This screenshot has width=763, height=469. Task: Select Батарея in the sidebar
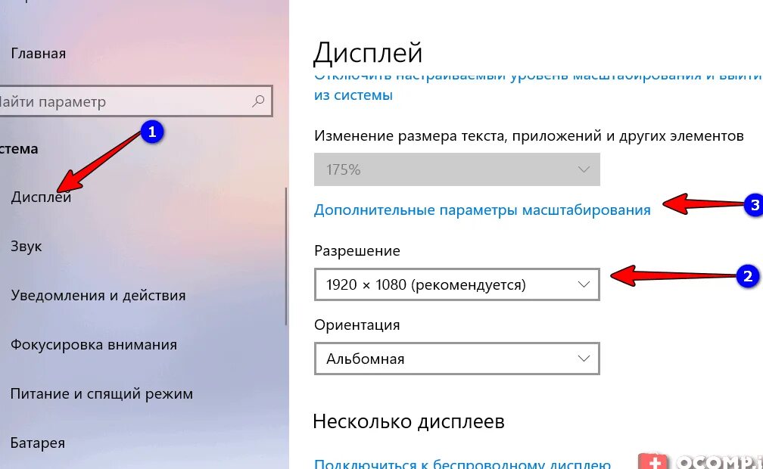pos(38,443)
